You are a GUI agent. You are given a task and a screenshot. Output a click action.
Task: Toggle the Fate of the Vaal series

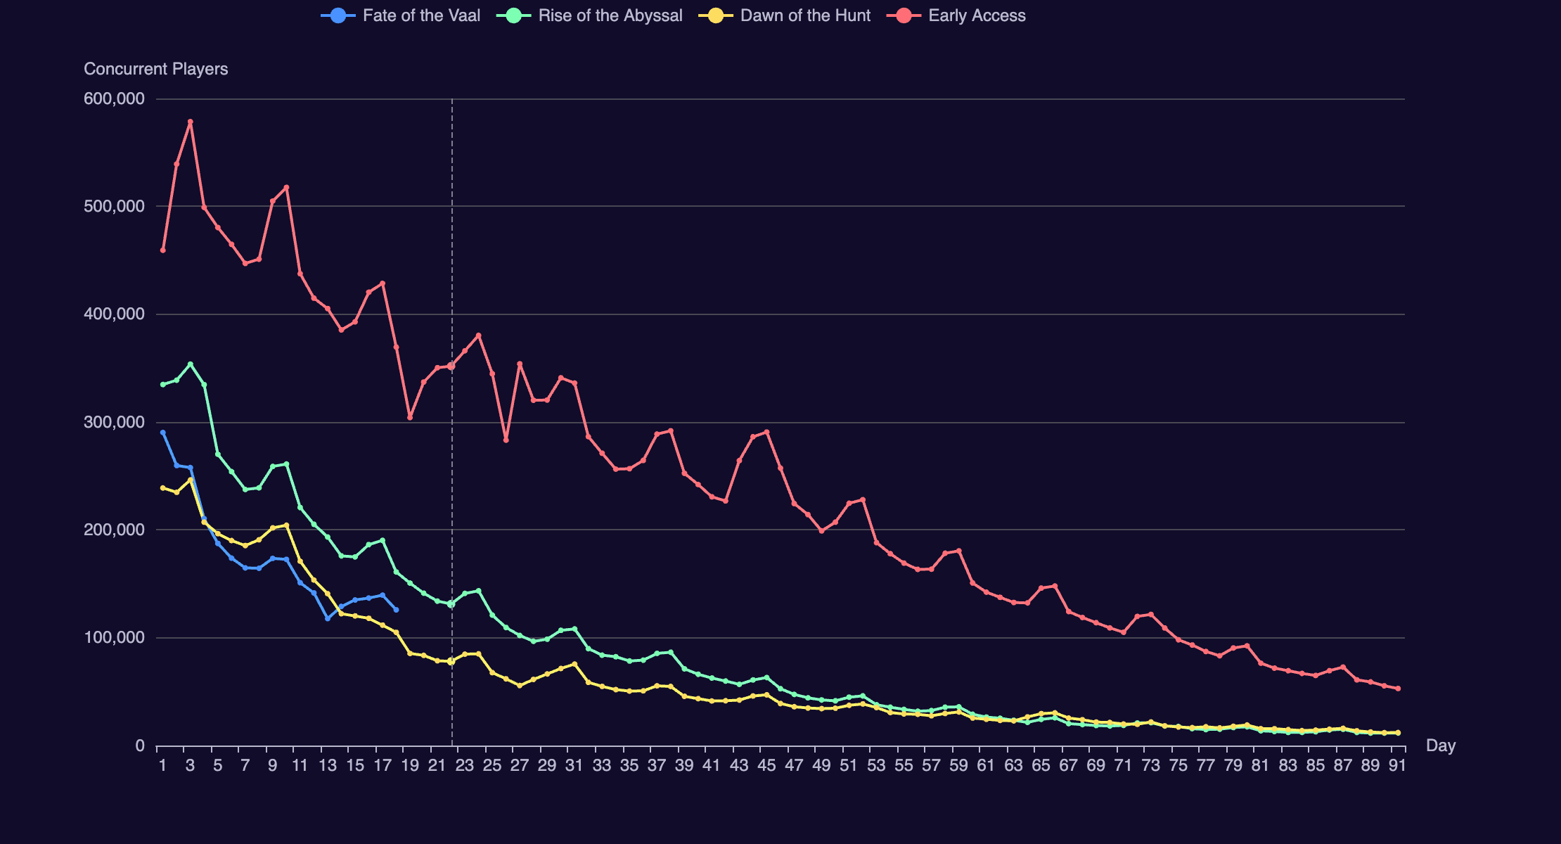click(x=421, y=15)
